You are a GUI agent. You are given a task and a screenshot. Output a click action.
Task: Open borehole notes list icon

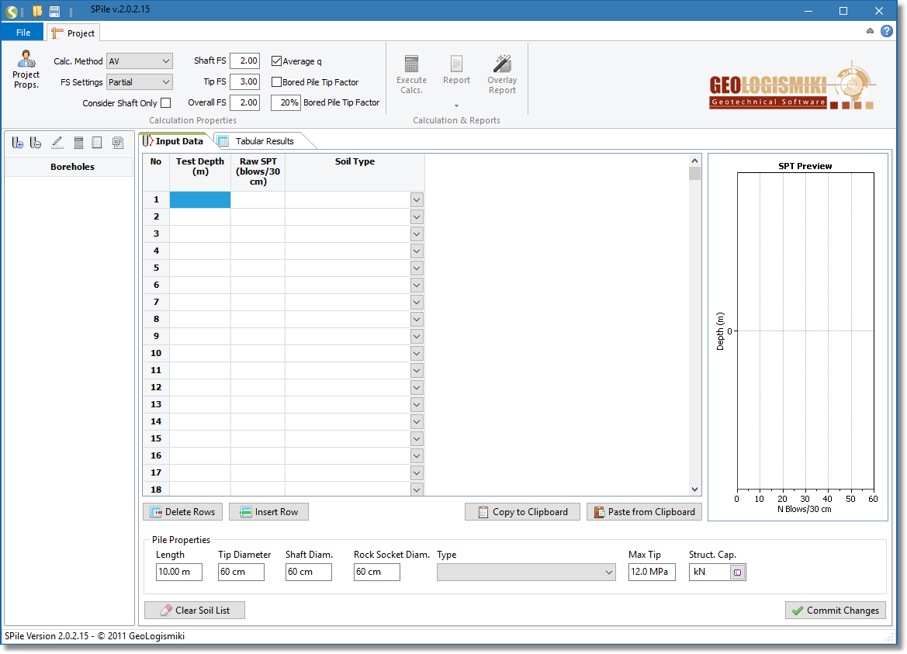pos(98,143)
